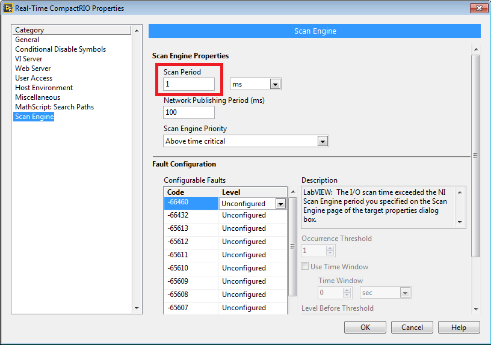Choose Conditional Disable Symbols category

click(60, 49)
